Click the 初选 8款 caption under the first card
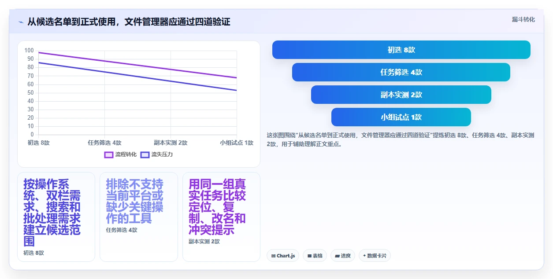Image resolution: width=553 pixels, height=279 pixels. coord(33,253)
